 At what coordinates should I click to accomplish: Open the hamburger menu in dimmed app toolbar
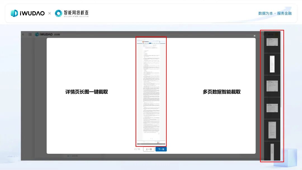tap(30, 34)
